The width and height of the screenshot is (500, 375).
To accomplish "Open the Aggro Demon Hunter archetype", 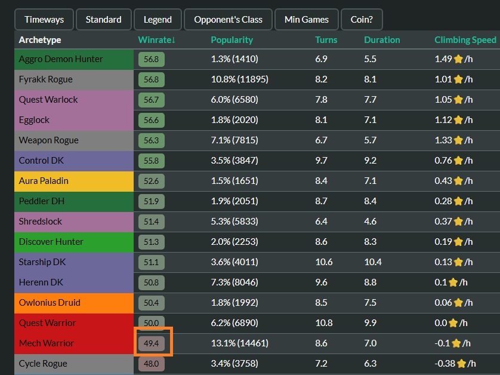I will [74, 59].
